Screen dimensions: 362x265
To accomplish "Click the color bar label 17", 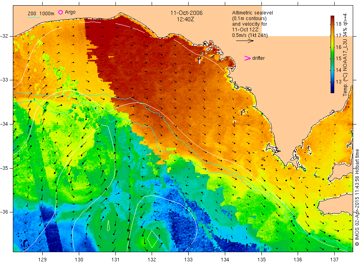I will tap(338, 35).
